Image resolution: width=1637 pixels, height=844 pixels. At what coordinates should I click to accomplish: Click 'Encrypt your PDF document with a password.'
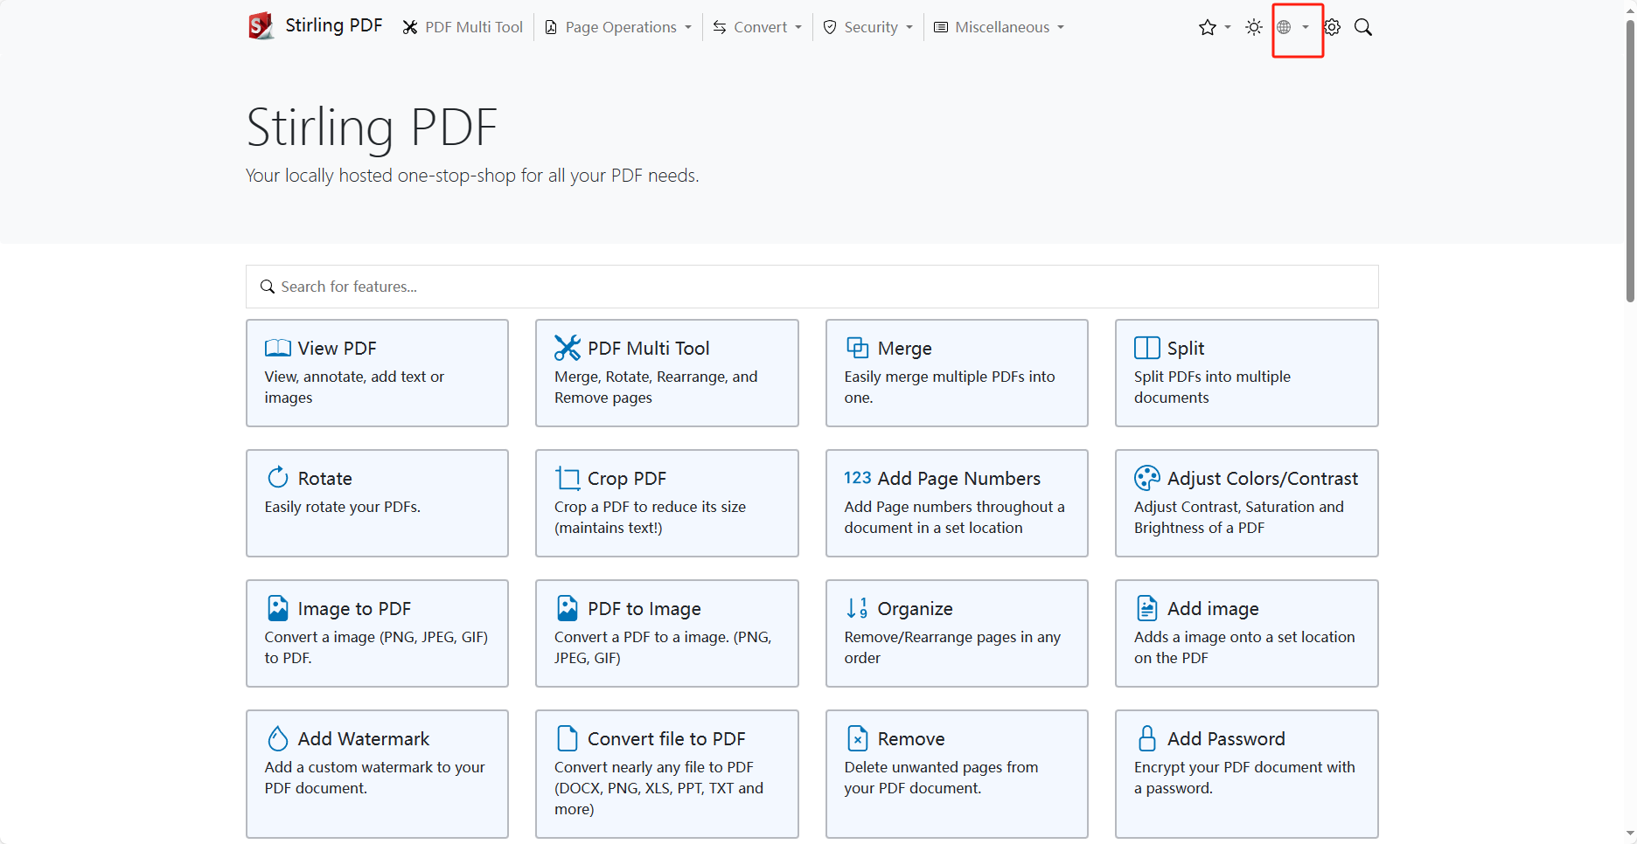[1244, 778]
